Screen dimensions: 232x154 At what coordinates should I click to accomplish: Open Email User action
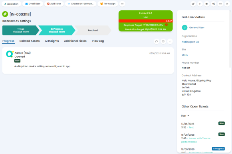tap(33, 4)
